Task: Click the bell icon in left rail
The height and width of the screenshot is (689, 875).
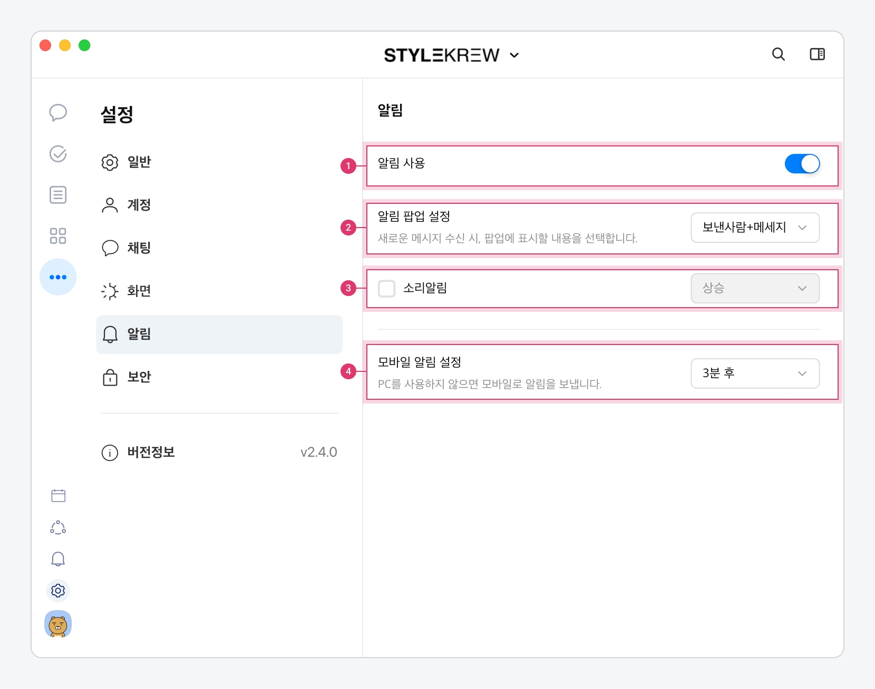Action: click(58, 559)
